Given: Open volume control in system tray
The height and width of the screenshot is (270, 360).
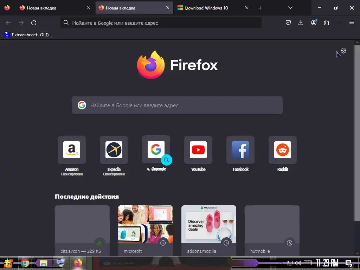Looking at the screenshot, I should (x=298, y=263).
